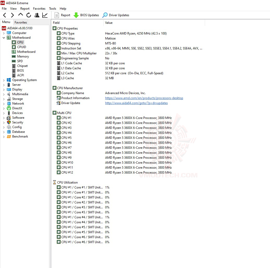
Task: Click the up-level arrow toolbar icon
Action: click(x=21, y=15)
